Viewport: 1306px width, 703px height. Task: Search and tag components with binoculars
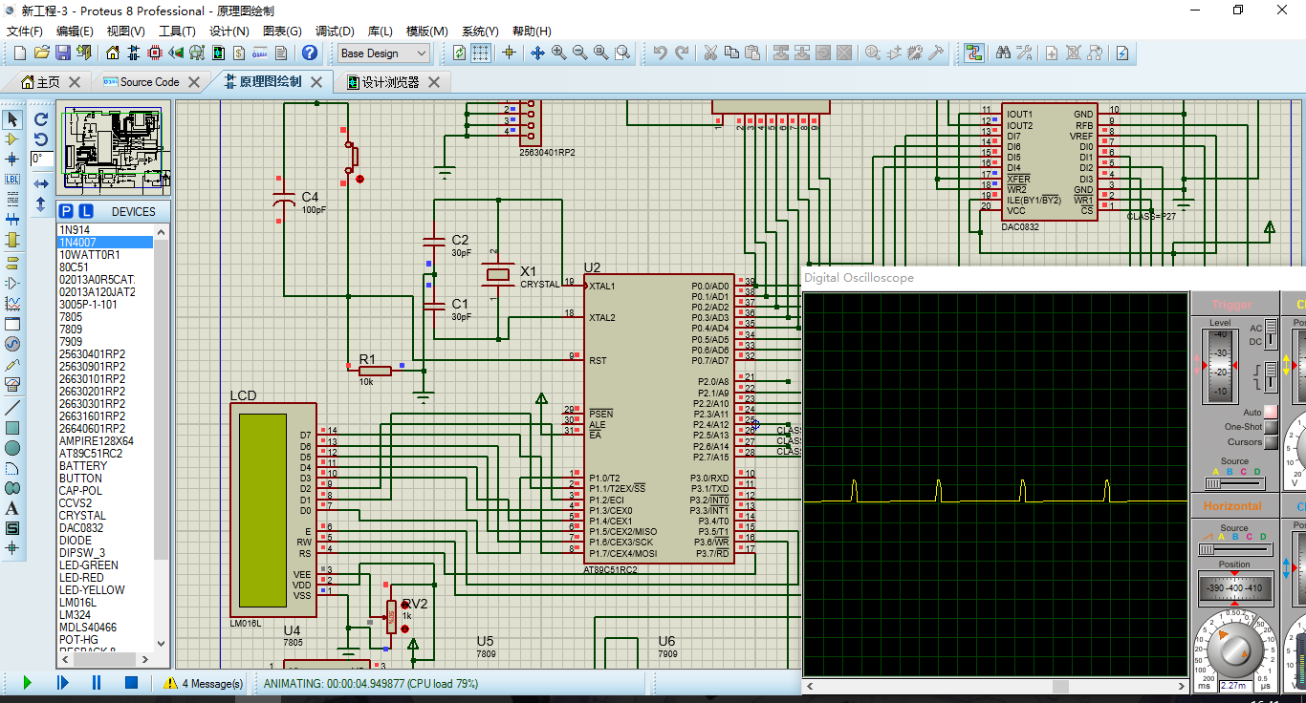1003,53
